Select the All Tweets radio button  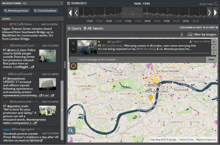point(85,29)
